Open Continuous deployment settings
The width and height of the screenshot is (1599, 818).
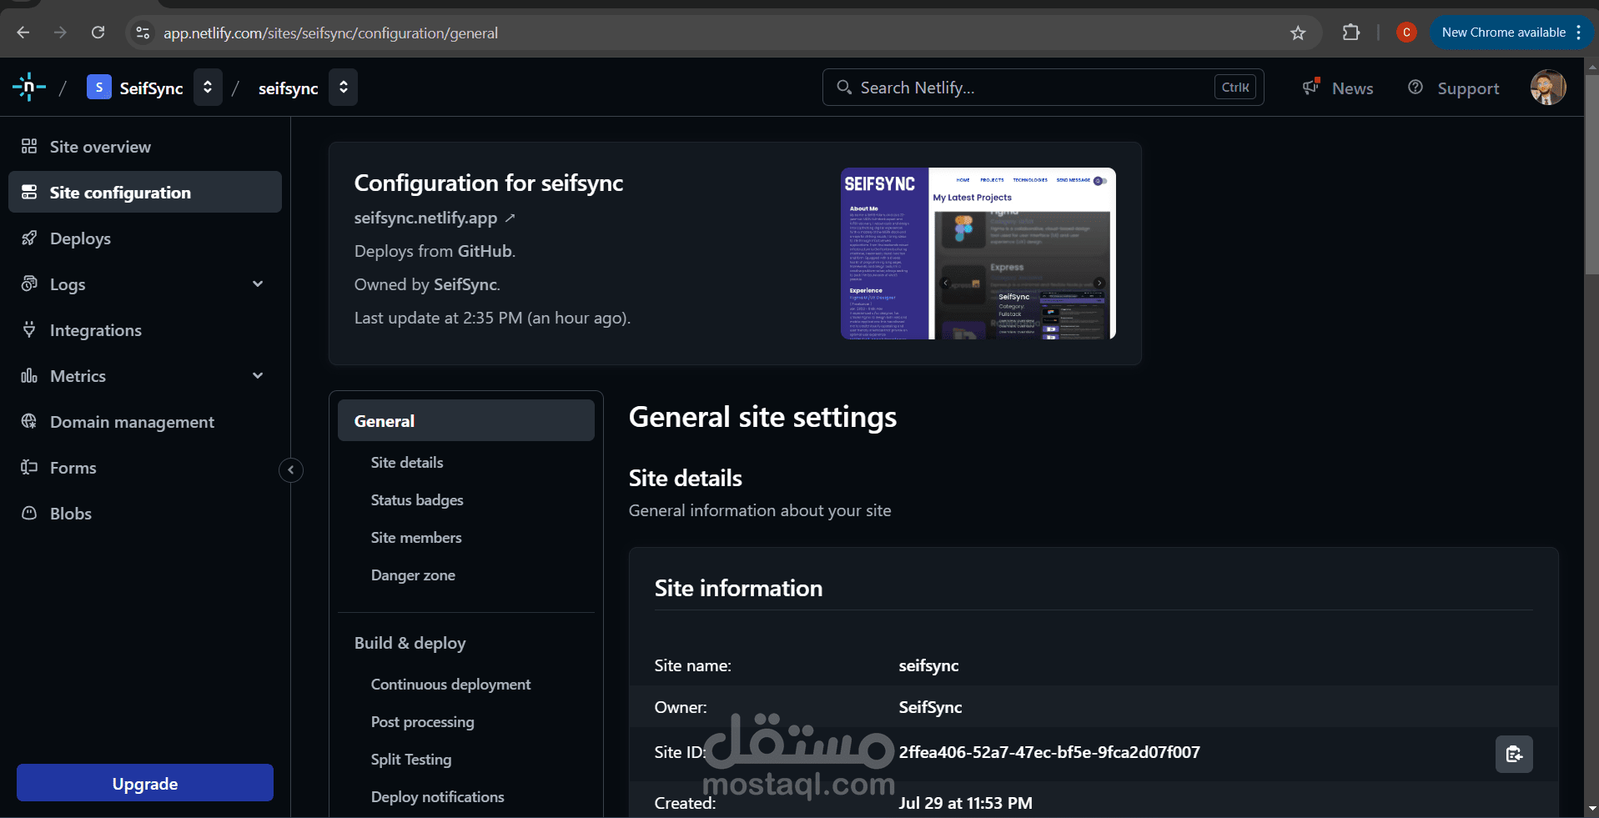(450, 684)
